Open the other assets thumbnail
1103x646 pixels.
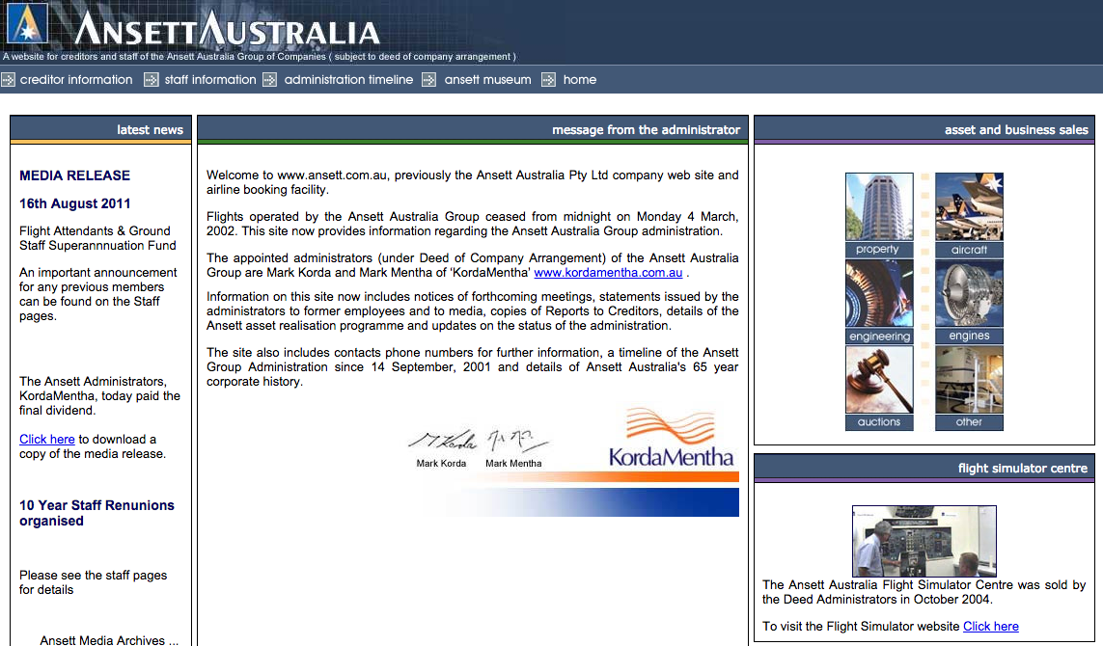969,380
